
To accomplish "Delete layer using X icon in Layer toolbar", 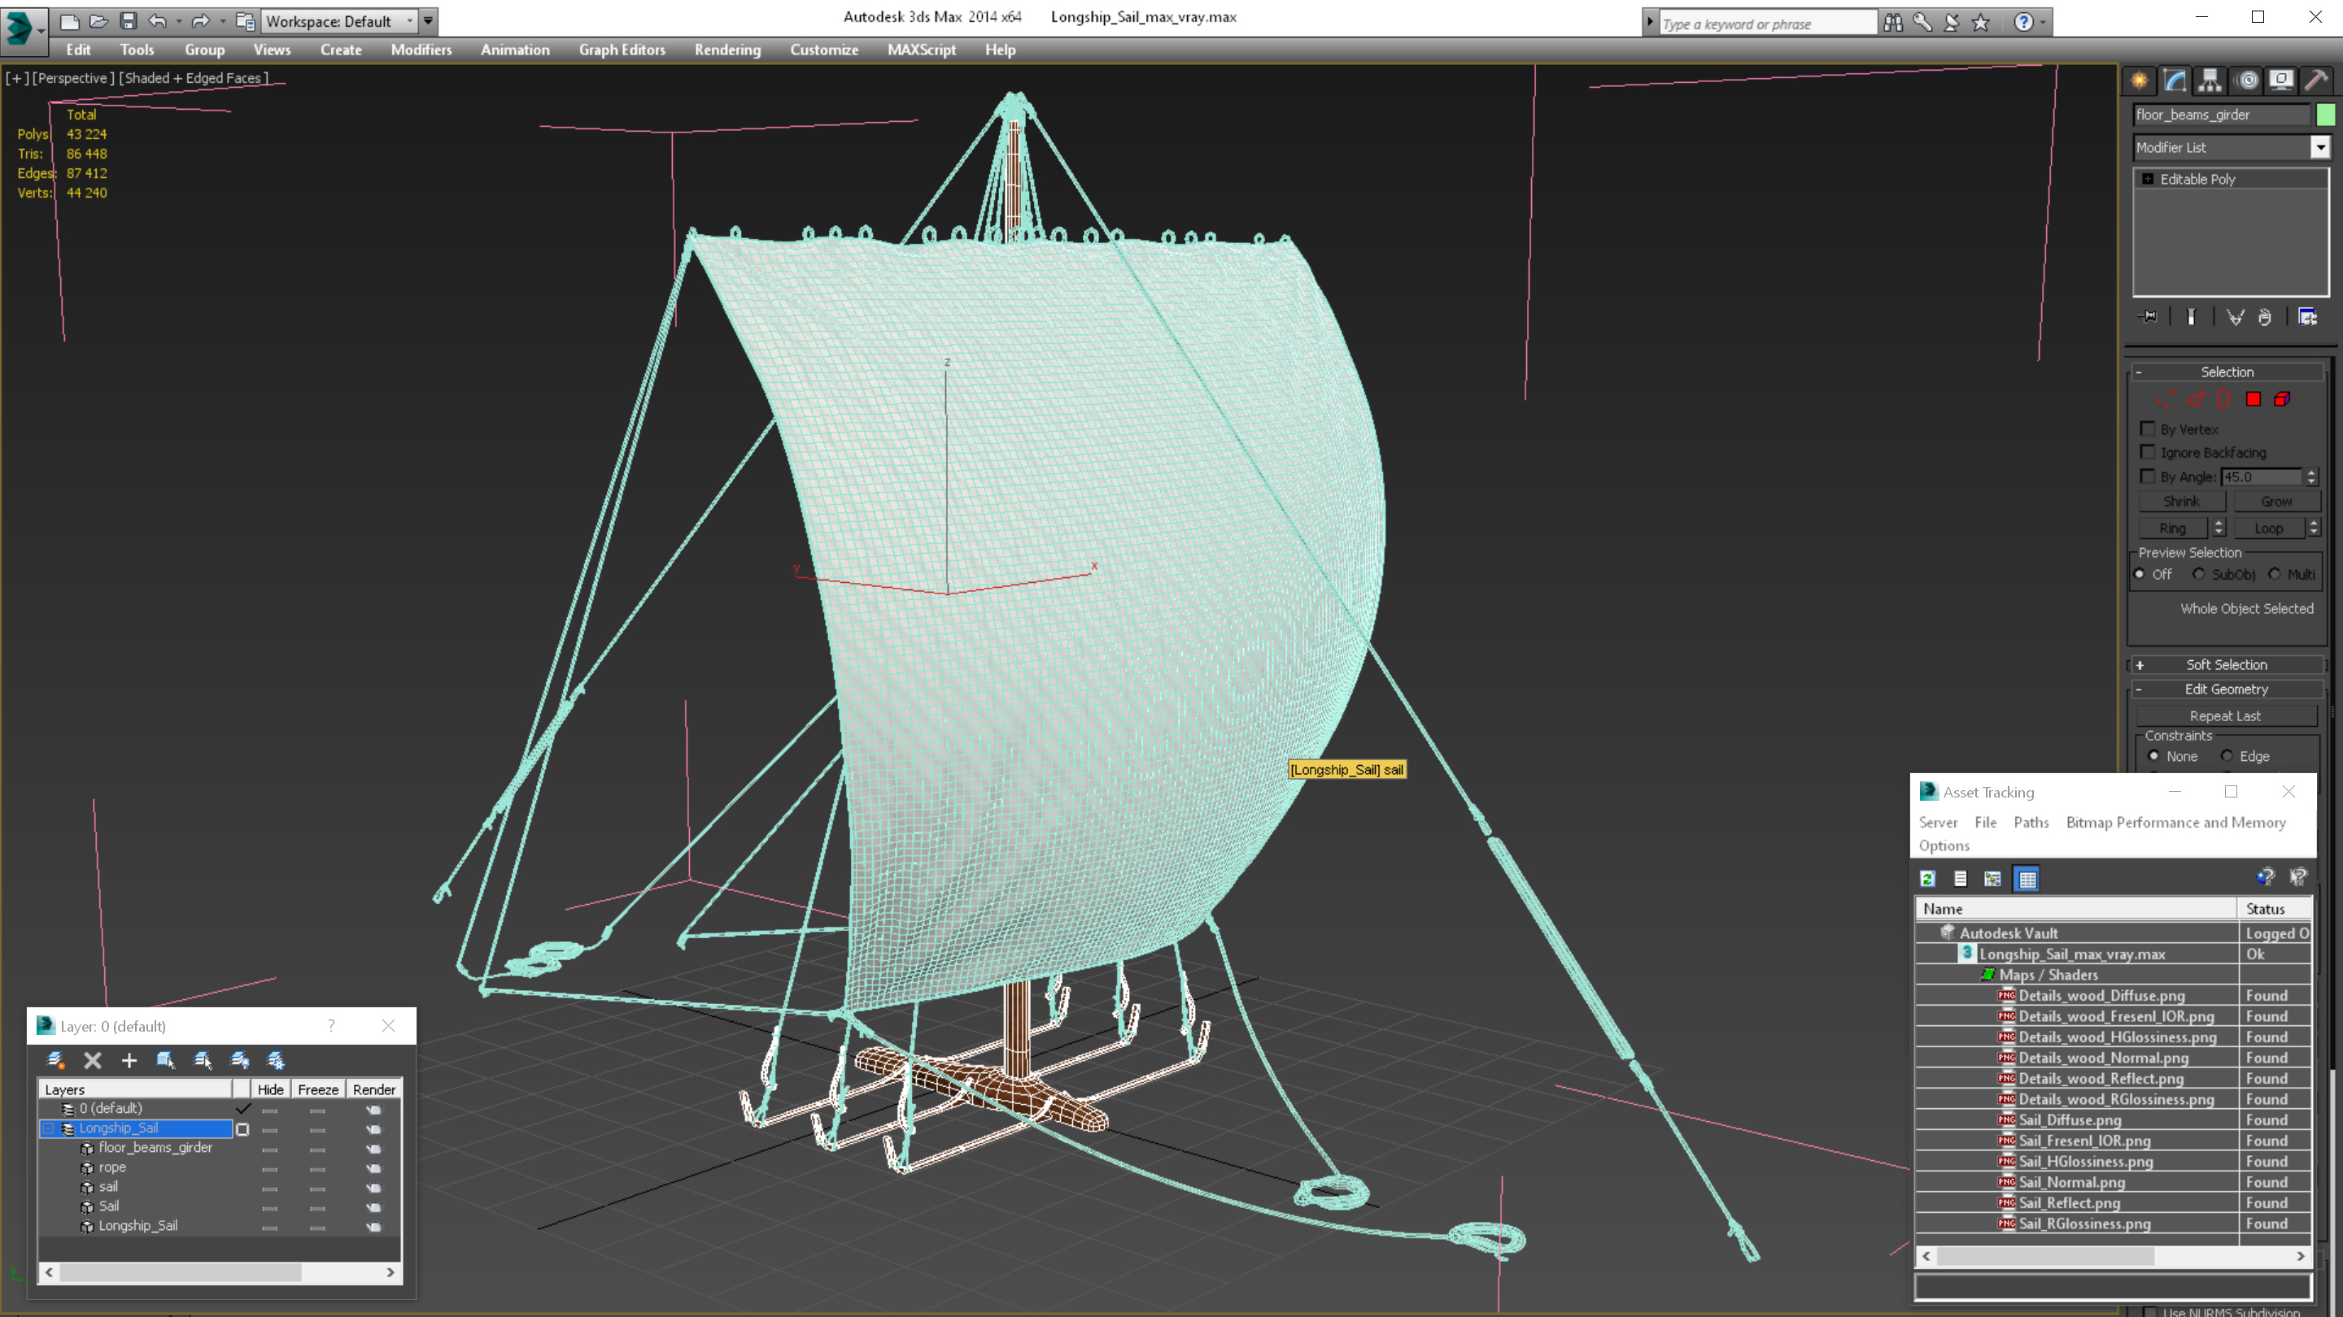I will [x=92, y=1060].
